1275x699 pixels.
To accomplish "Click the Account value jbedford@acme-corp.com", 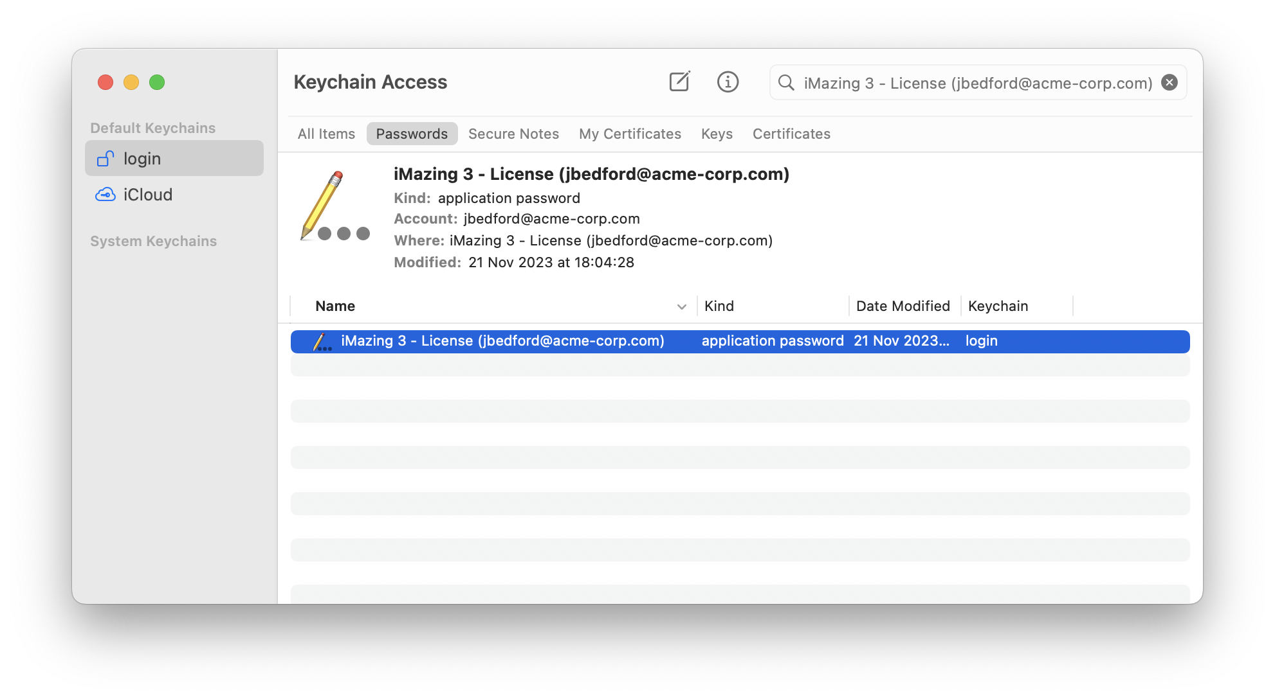I will coord(551,218).
